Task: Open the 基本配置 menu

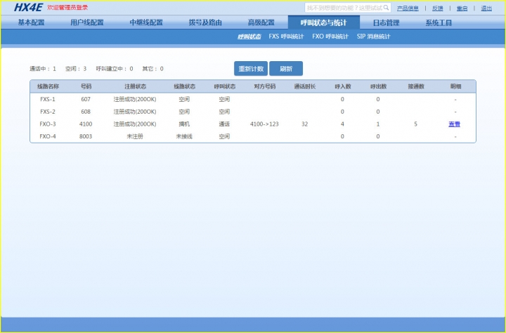Action: (x=31, y=22)
